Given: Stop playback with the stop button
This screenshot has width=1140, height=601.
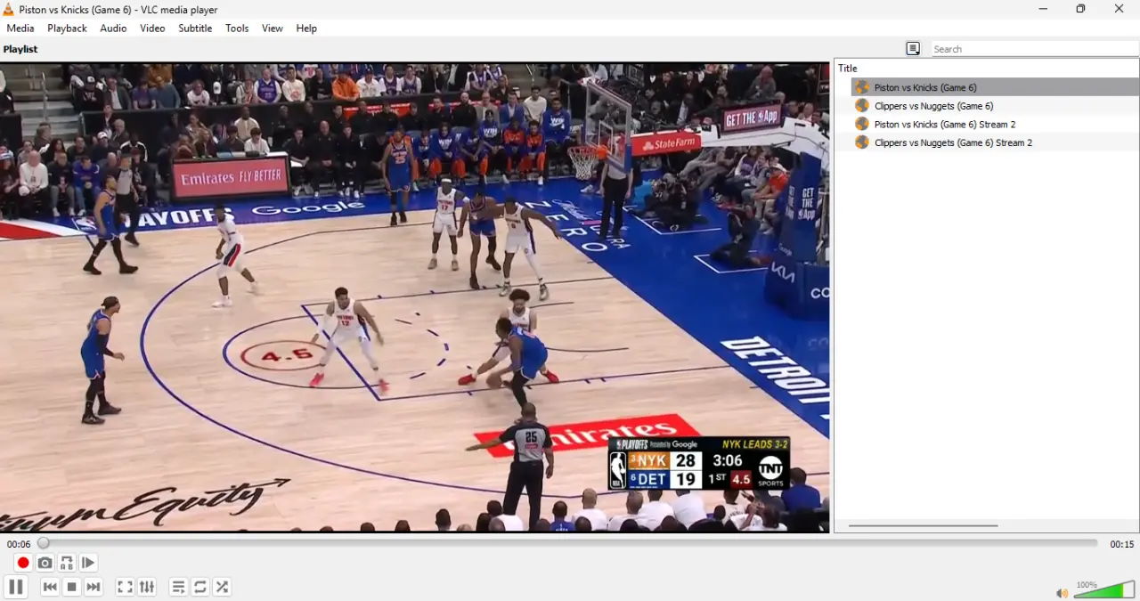Looking at the screenshot, I should (72, 587).
